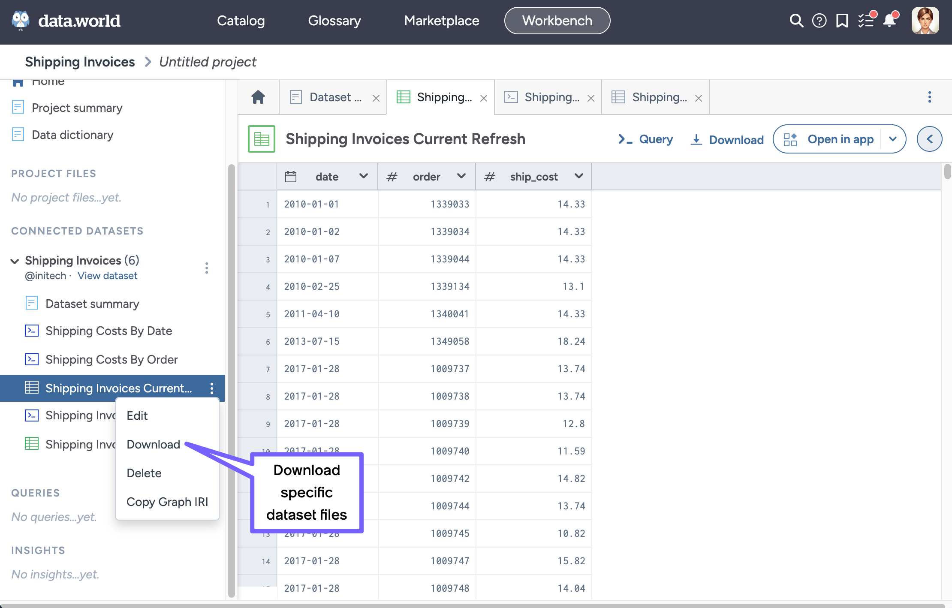Close the Dataset tab

point(376,98)
